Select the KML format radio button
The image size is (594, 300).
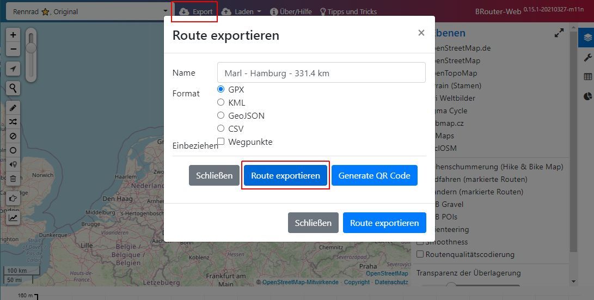click(221, 102)
